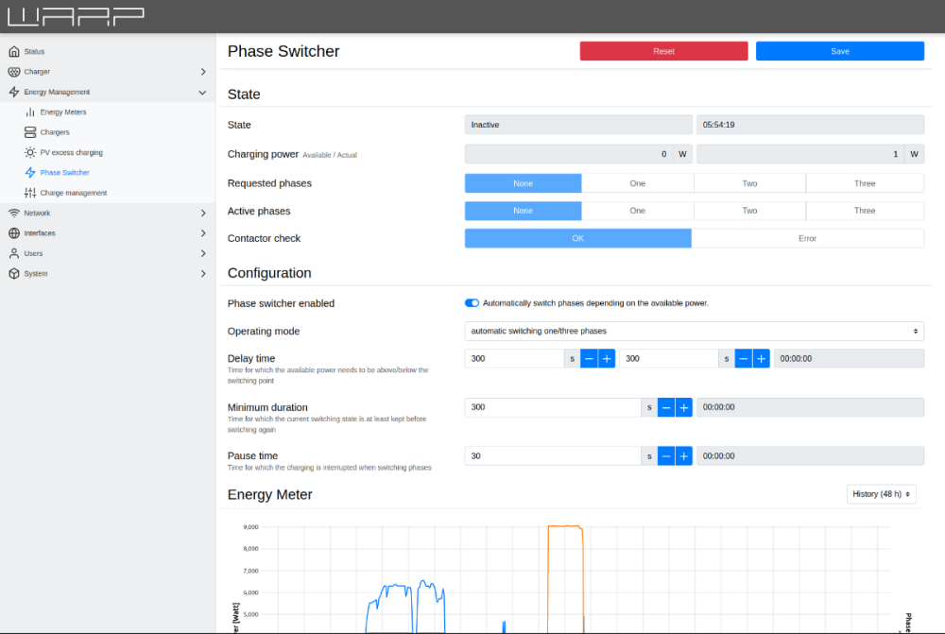Click the Energy Meters bar chart icon
Screen dimensions: 945x634
[x=30, y=112]
